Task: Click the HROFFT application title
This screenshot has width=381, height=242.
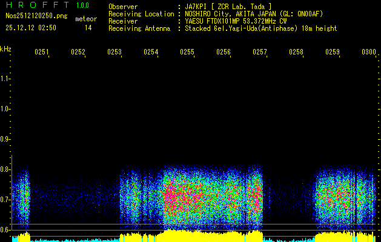Action: 38,5
